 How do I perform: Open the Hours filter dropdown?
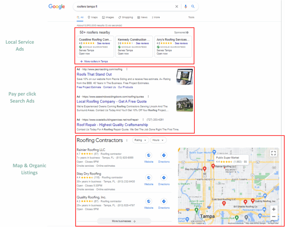click(x=158, y=140)
